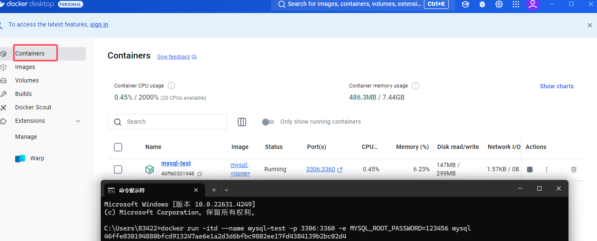Viewport: 597px width, 241px height.
Task: Open the Learning Center graduation cap icon
Action: (x=466, y=4)
